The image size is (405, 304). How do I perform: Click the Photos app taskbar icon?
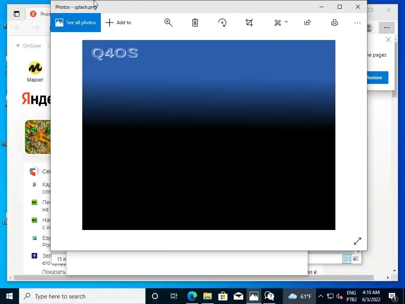(x=254, y=296)
